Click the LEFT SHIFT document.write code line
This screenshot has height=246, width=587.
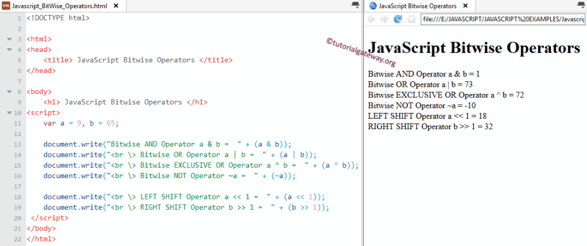[184, 196]
